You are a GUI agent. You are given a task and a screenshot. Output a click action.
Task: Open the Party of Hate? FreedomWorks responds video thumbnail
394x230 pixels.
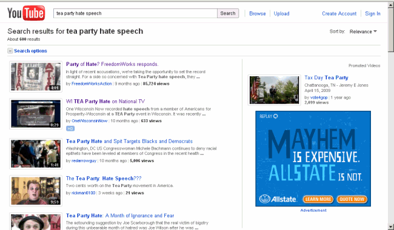36,76
